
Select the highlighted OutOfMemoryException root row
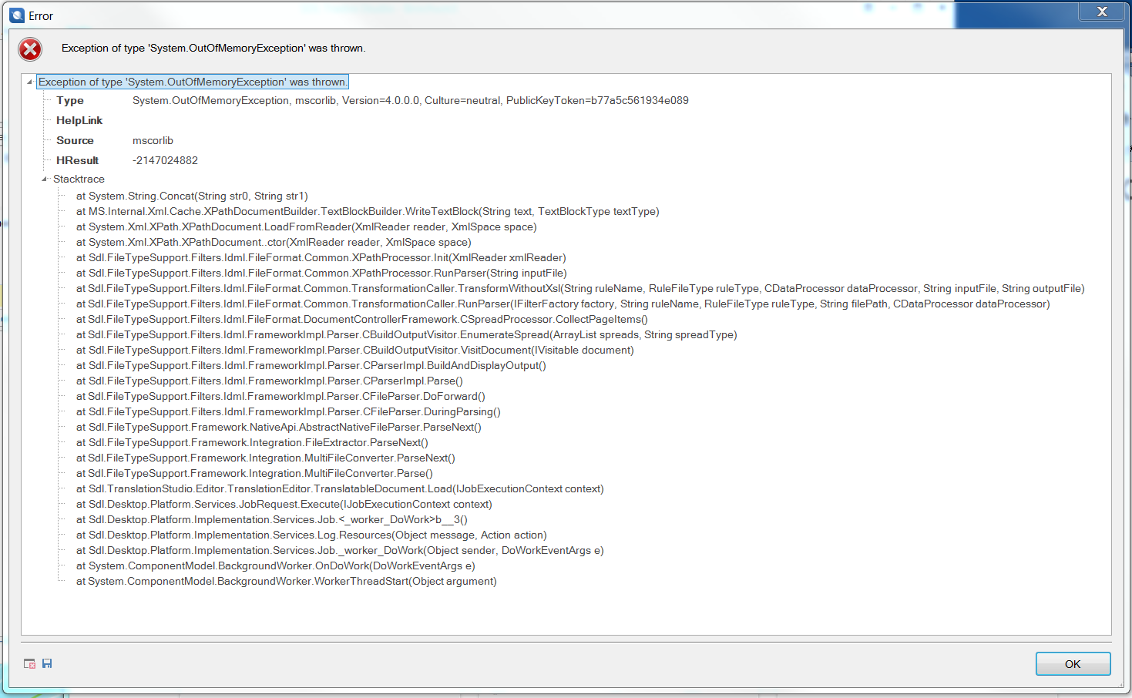pos(193,82)
